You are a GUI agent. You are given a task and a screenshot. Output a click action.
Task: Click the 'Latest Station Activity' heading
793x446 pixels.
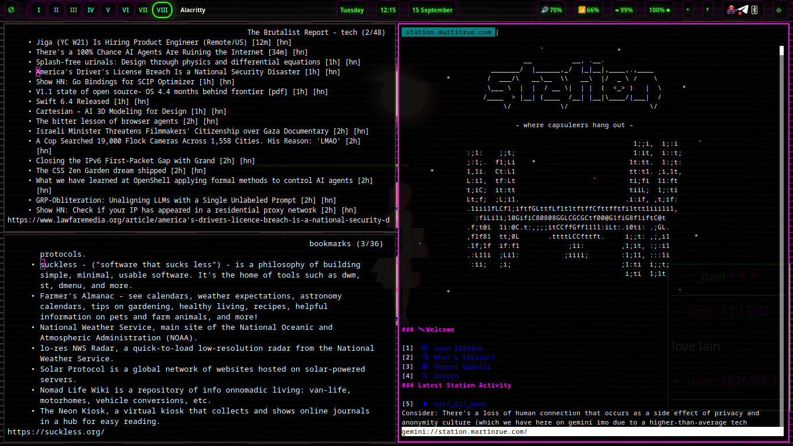456,386
